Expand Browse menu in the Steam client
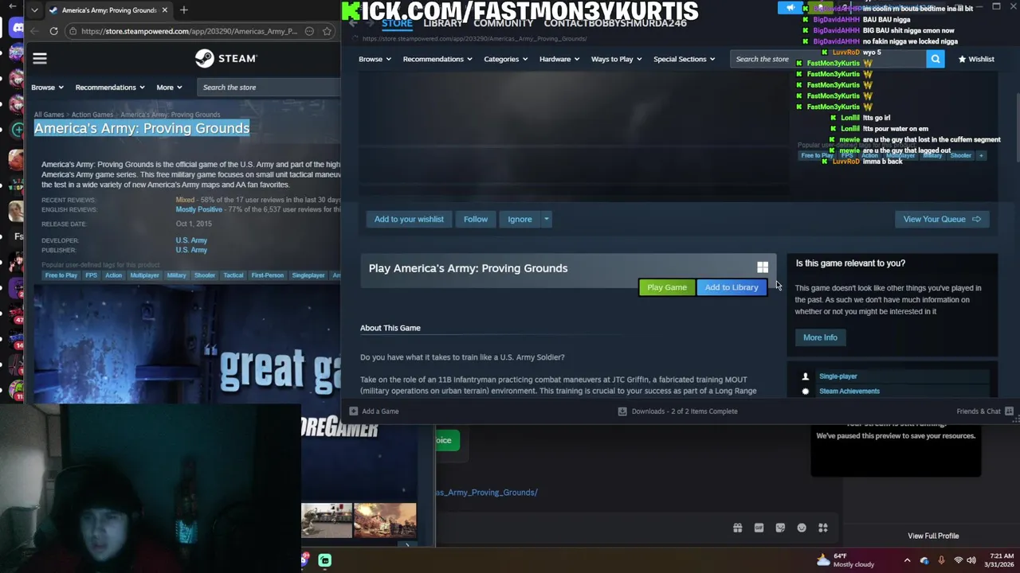 375,59
